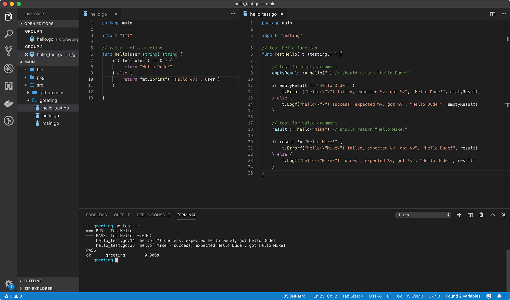Open the GitLens view icon

pos(9,121)
